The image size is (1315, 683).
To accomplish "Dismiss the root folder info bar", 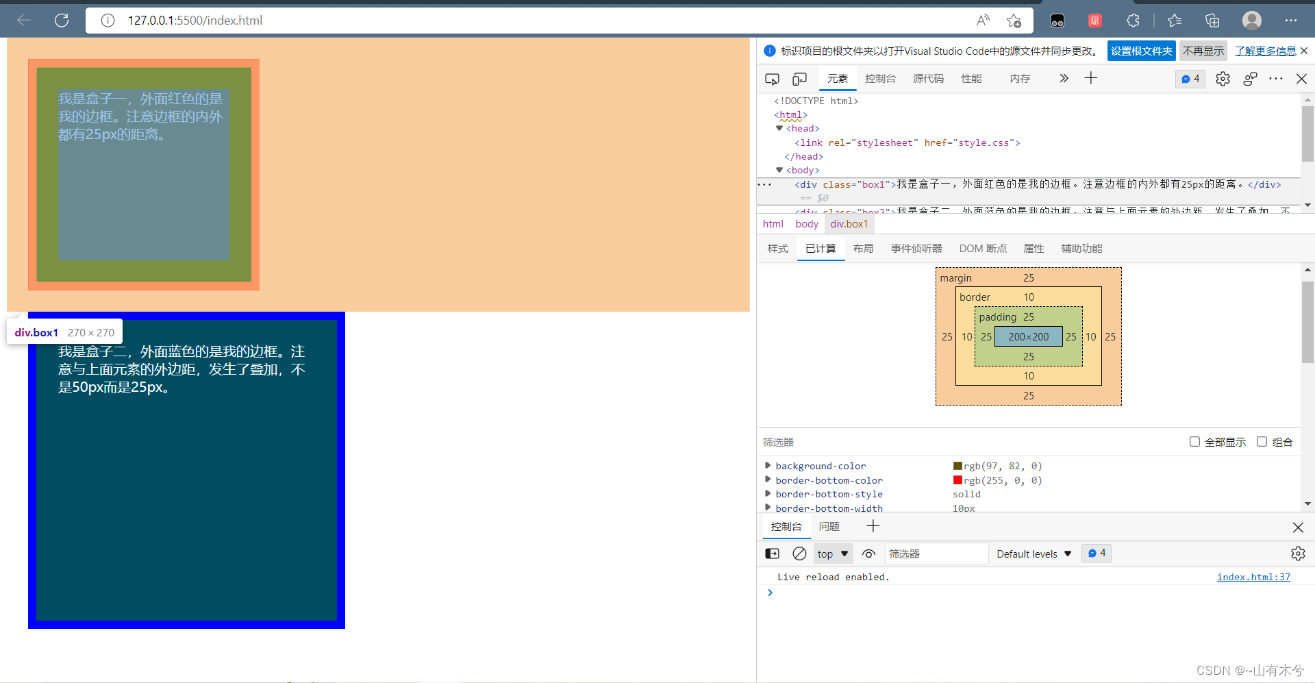I will pos(1304,51).
